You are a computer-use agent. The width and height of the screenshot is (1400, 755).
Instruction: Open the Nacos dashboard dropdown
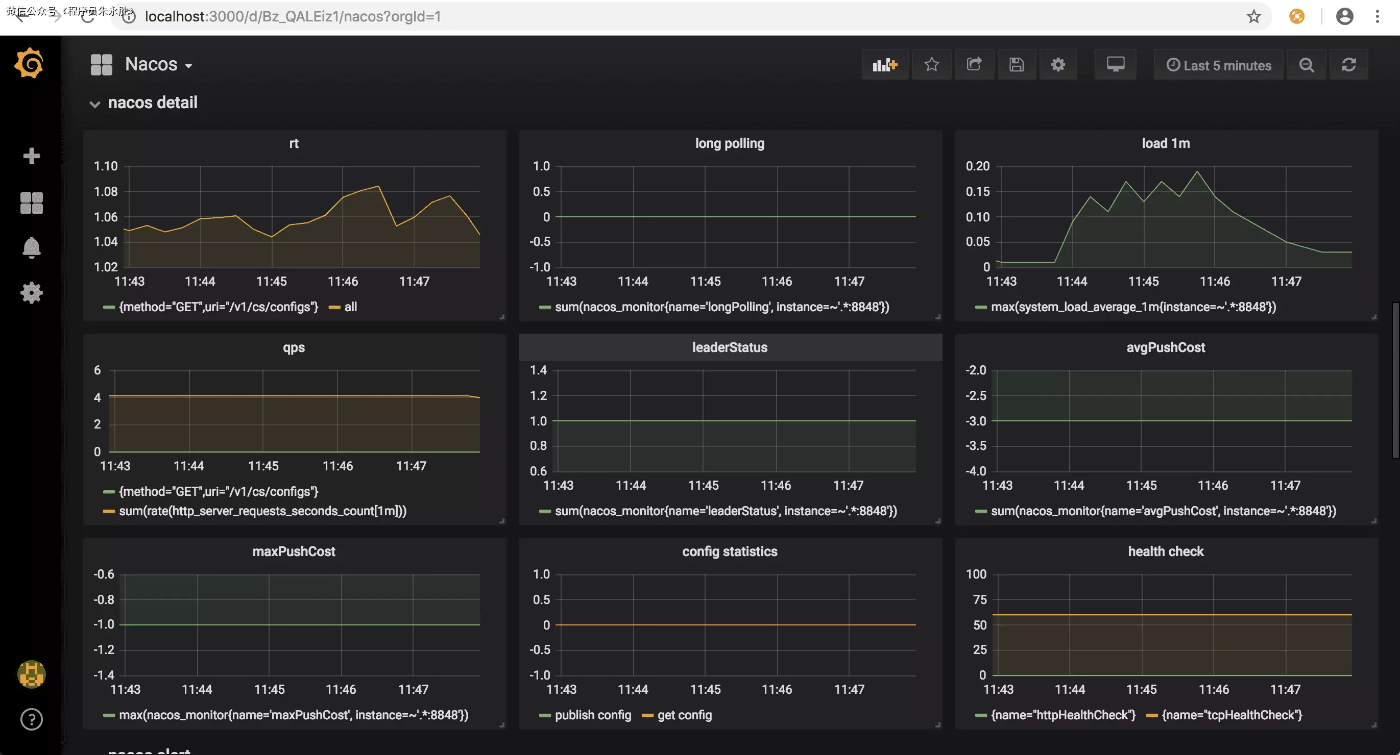tap(158, 65)
